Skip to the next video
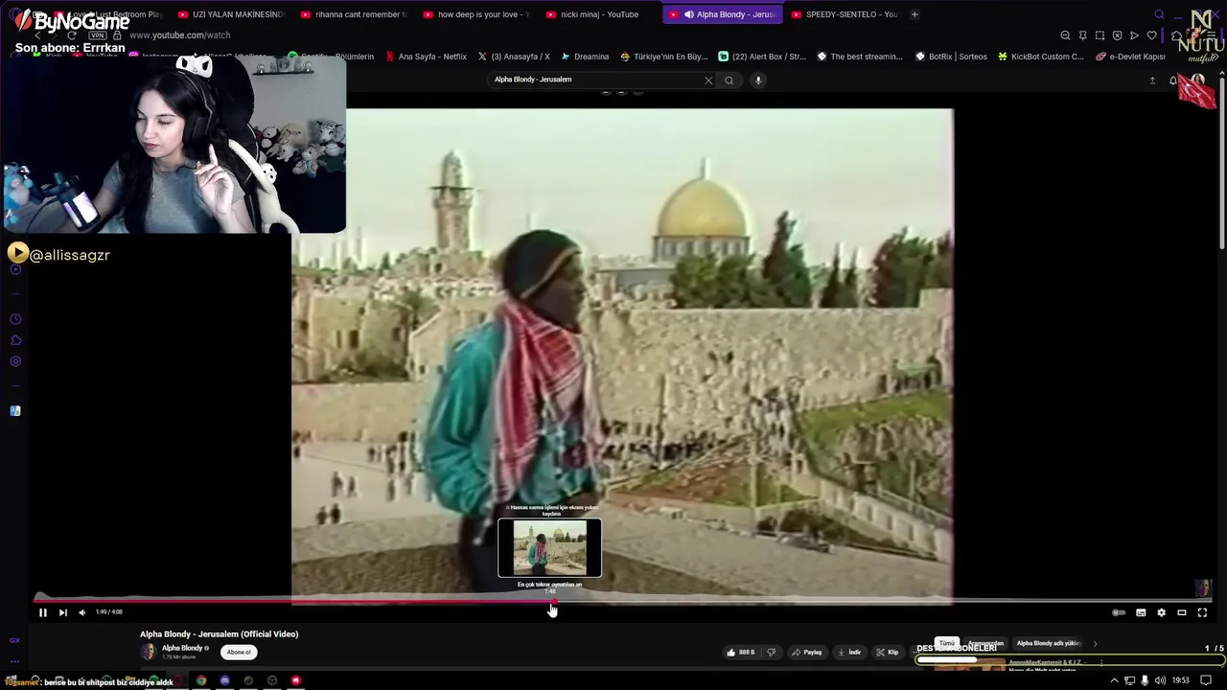Image resolution: width=1227 pixels, height=690 pixels. pyautogui.click(x=62, y=612)
